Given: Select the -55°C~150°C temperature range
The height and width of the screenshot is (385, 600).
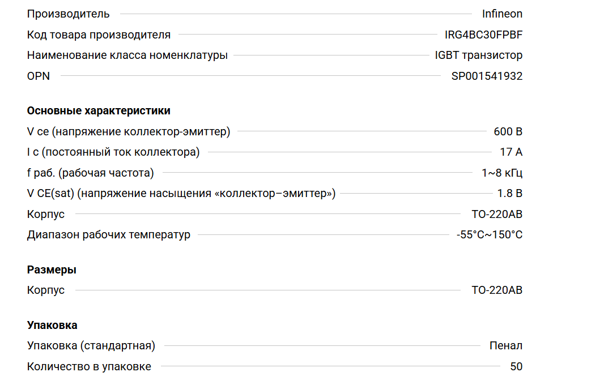Looking at the screenshot, I should [490, 234].
